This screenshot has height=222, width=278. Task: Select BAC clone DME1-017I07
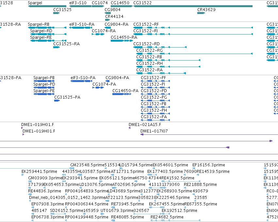coord(154,131)
